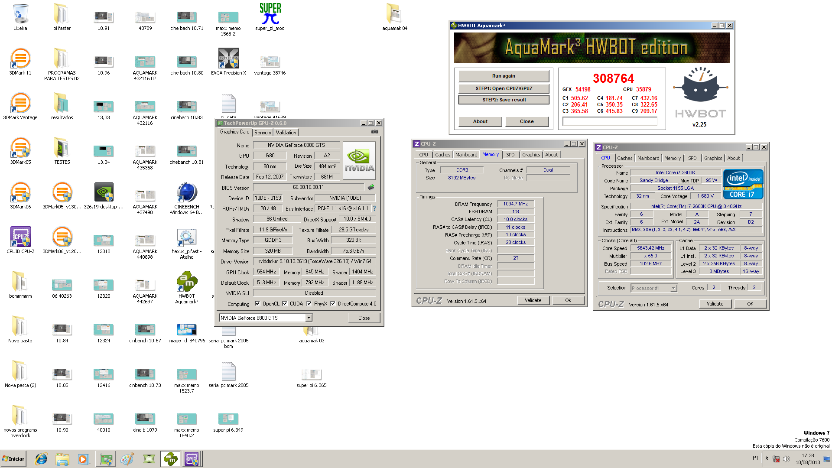Show hidden system tray icons arrow
This screenshot has width=832, height=468.
(x=767, y=458)
